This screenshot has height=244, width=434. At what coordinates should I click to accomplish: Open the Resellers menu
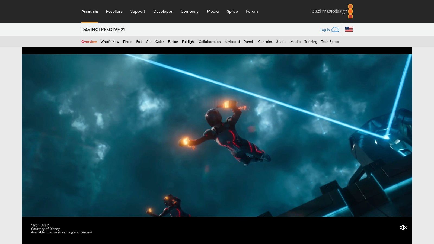click(x=114, y=11)
